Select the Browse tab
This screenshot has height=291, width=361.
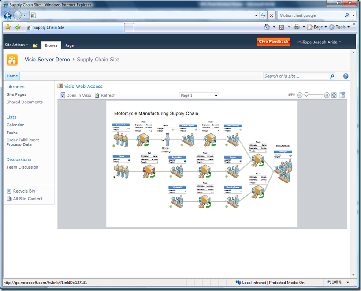51,45
